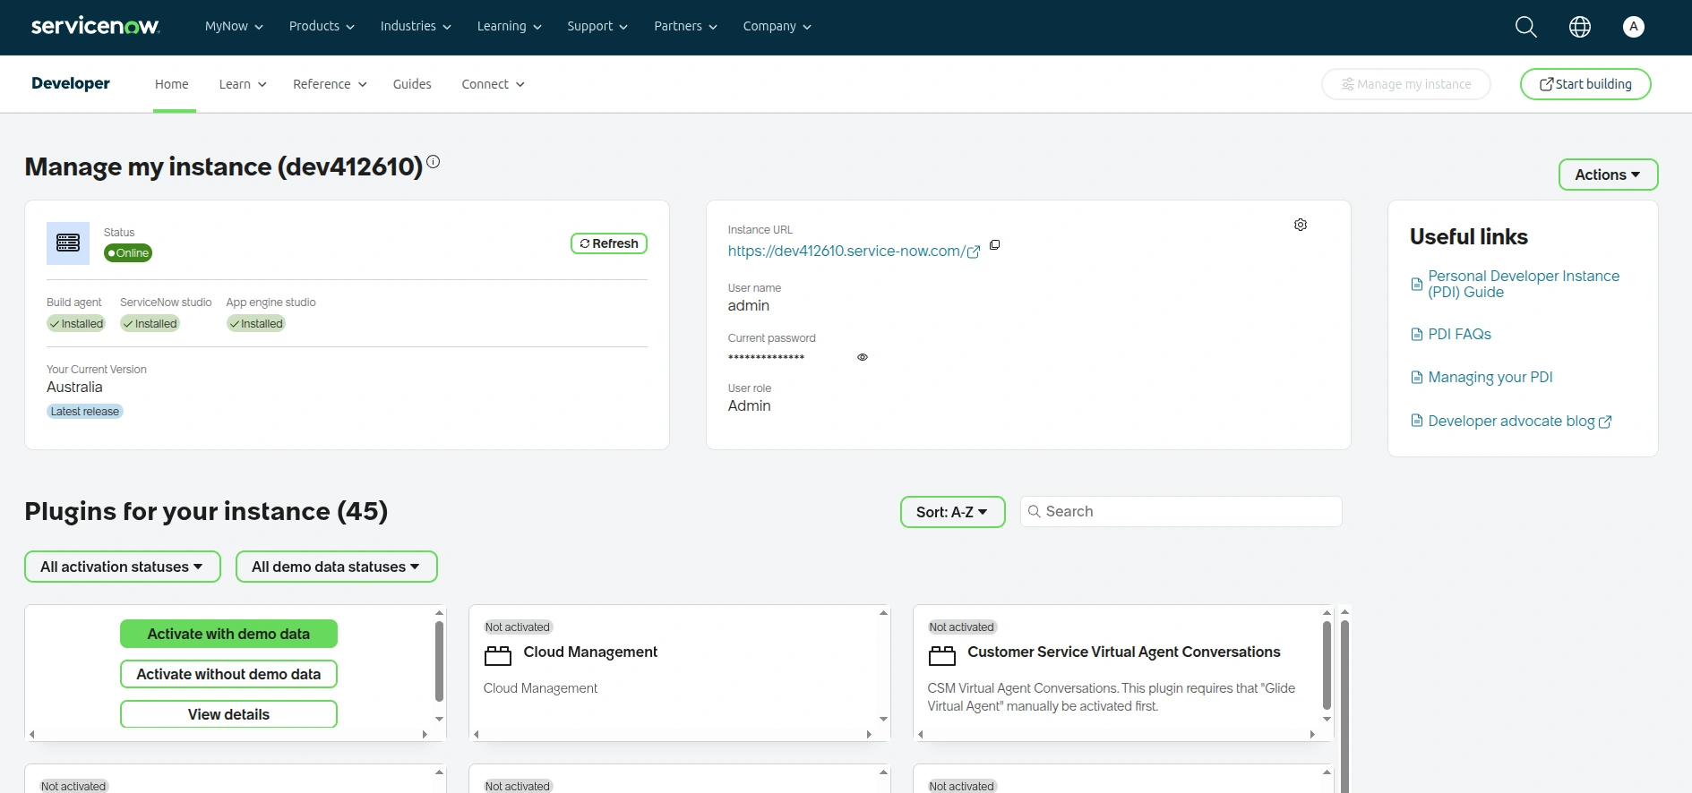Click the instance server icon
The width and height of the screenshot is (1692, 793).
pos(68,243)
